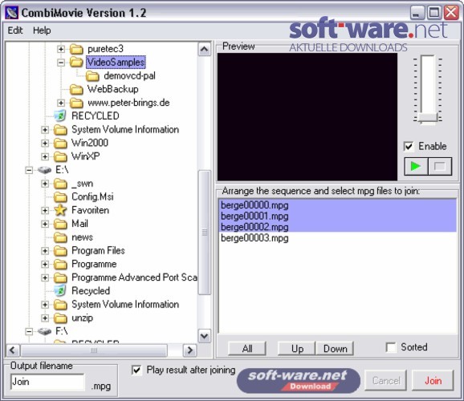Select the RECYCLED recycle bin icon
This screenshot has width=464, height=401.
60,116
